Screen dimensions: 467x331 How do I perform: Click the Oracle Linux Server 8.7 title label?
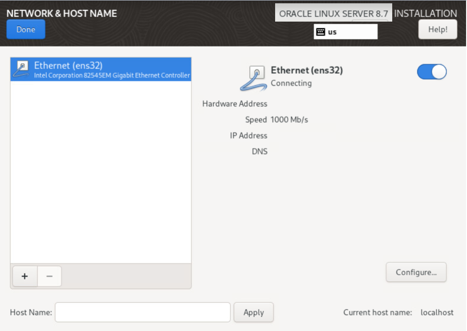point(333,14)
